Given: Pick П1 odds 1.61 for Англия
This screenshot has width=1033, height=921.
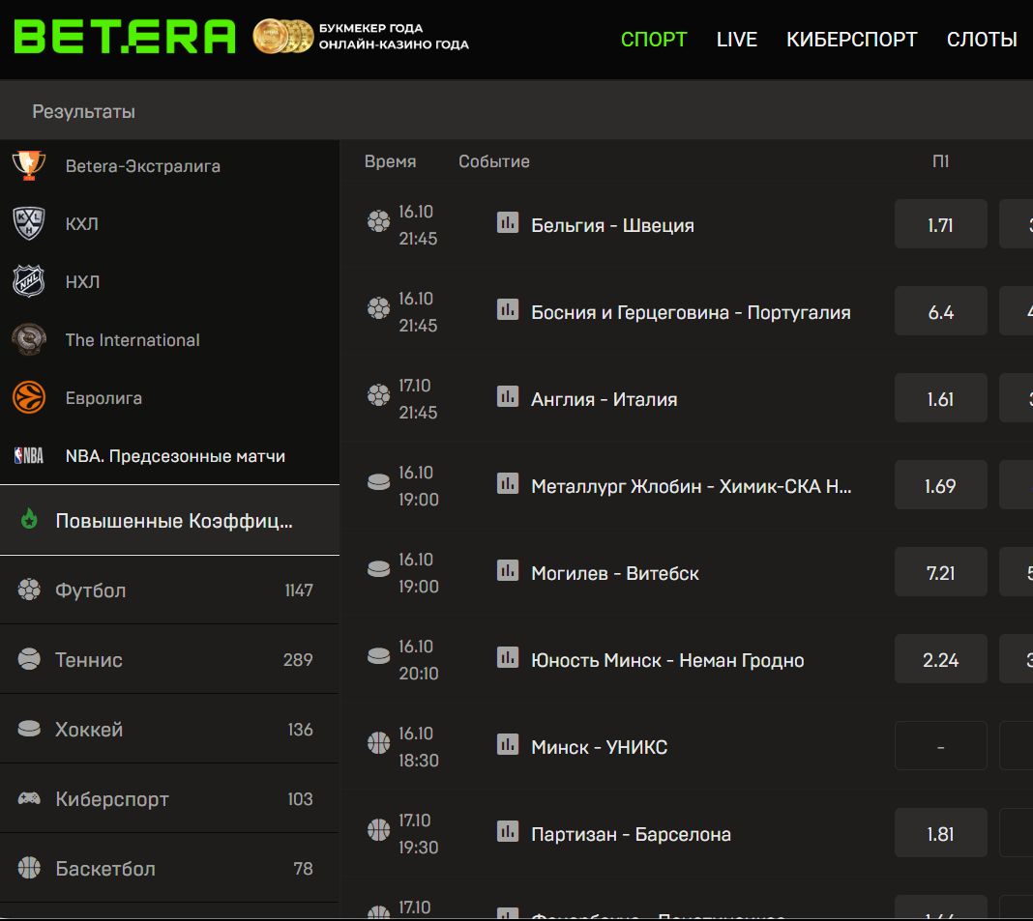Looking at the screenshot, I should coord(941,397).
